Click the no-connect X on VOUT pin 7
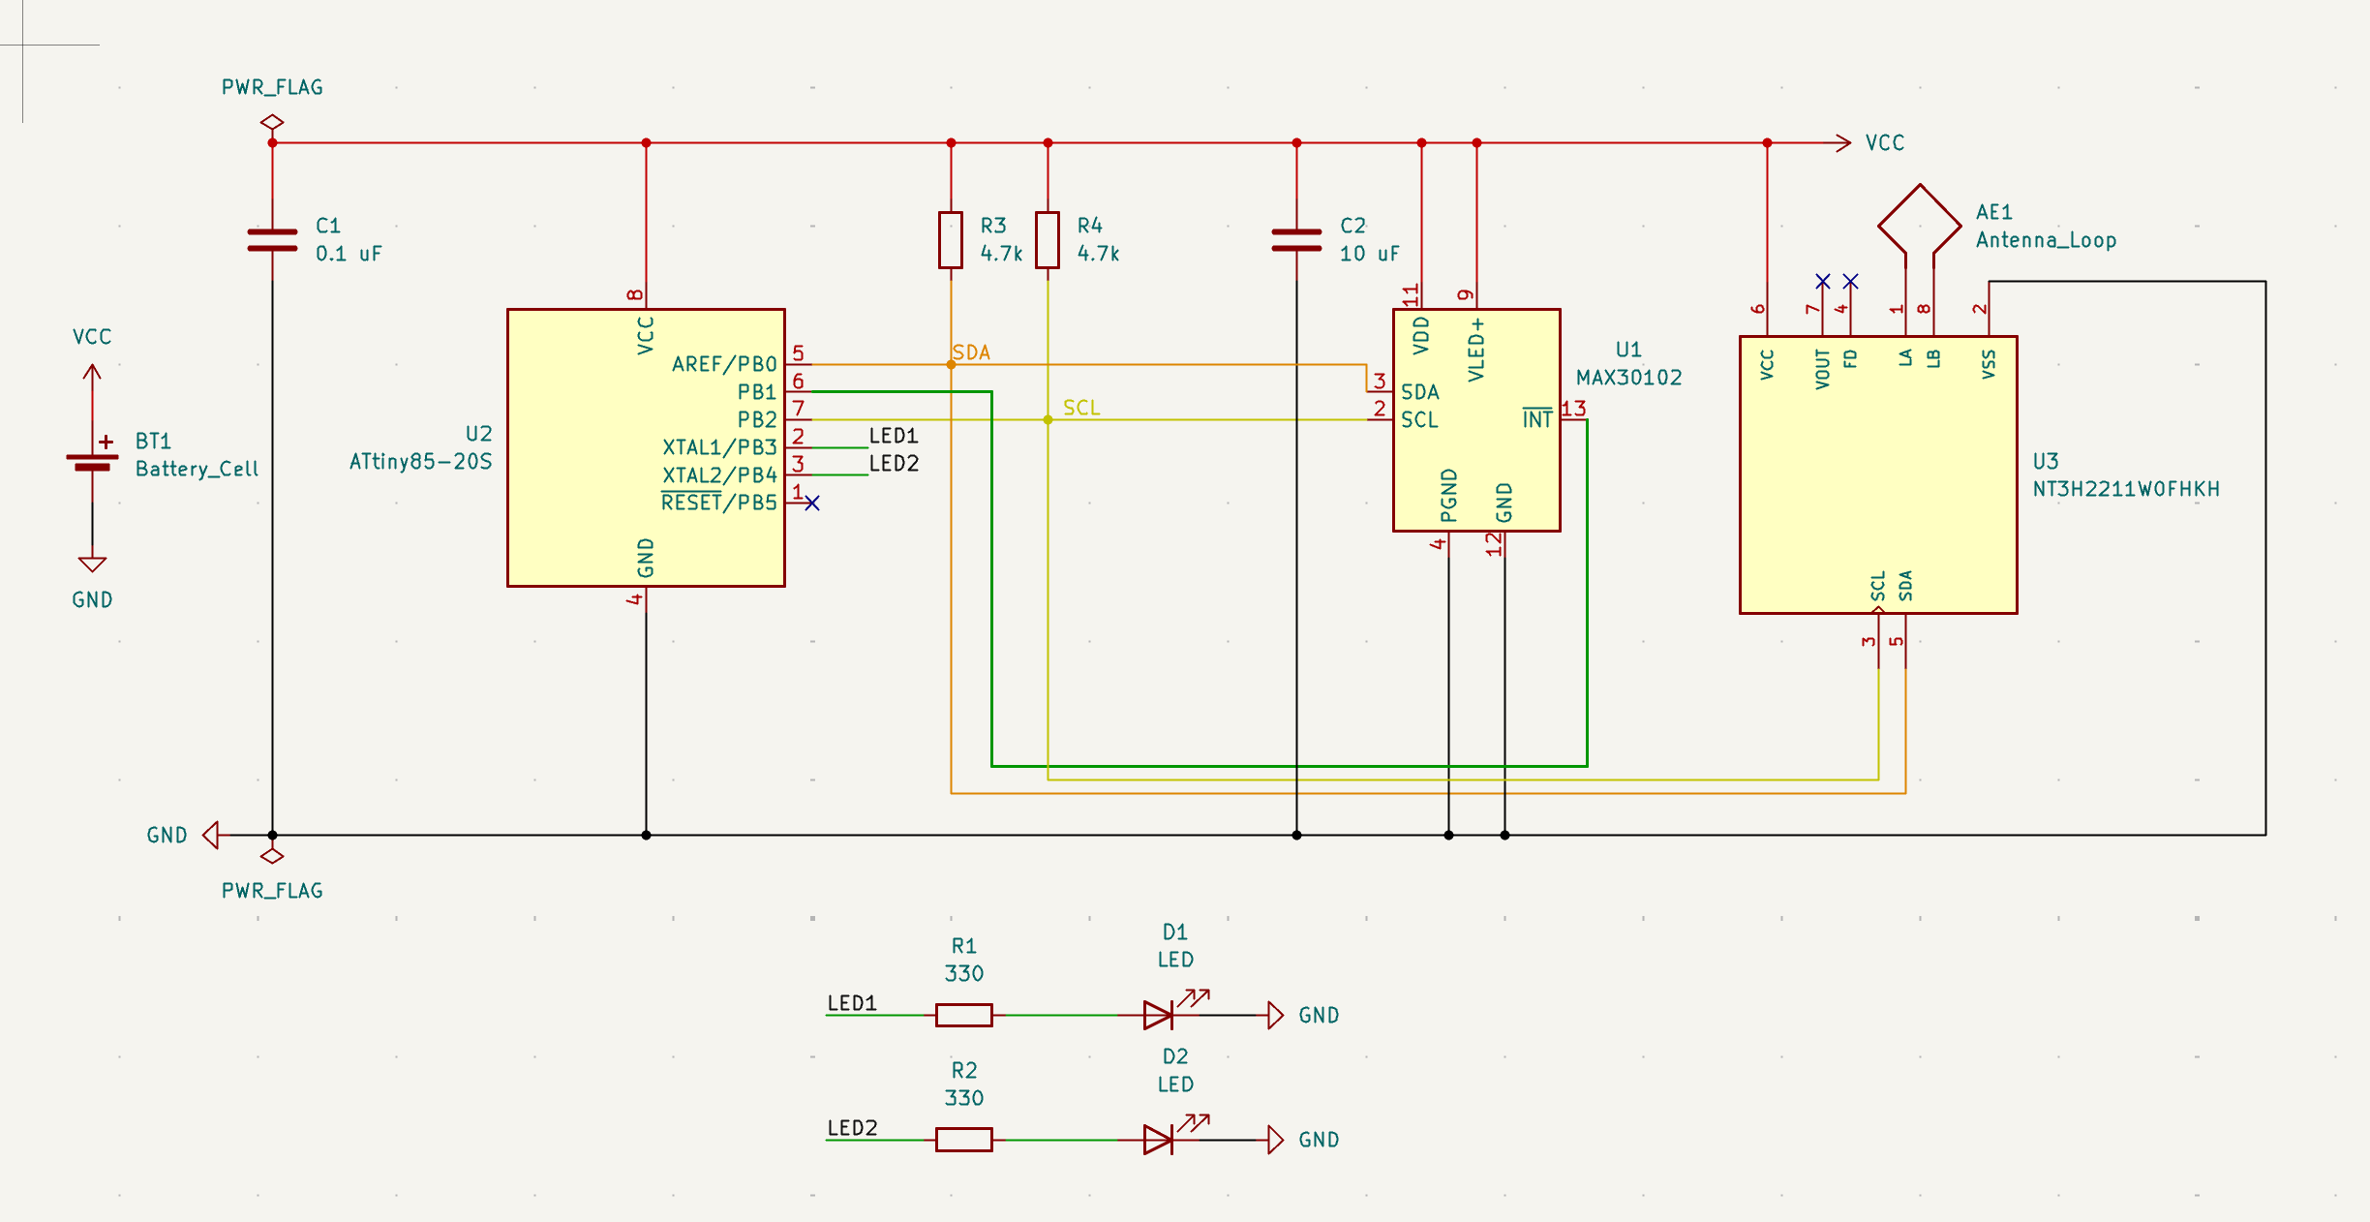 (1823, 281)
